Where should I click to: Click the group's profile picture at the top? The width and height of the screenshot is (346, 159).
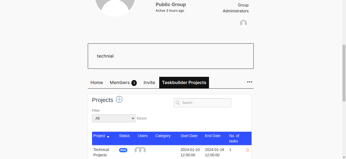[x=115, y=5]
